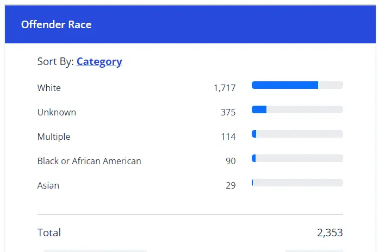The width and height of the screenshot is (379, 252).
Task: Click the 1,717 count for White
Action: [225, 88]
